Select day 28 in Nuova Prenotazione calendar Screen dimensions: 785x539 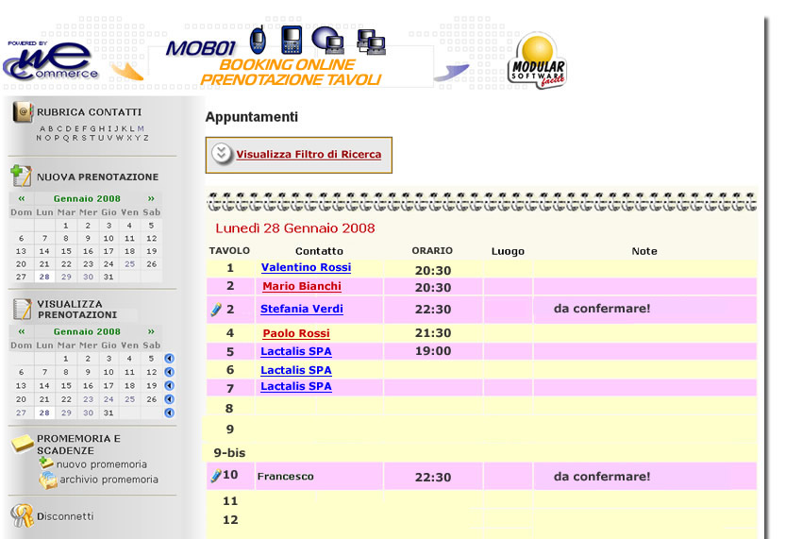[x=44, y=277]
